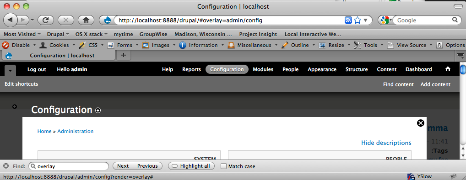Image resolution: width=466 pixels, height=180 pixels.
Task: Click Next in the Find bar
Action: [123, 166]
